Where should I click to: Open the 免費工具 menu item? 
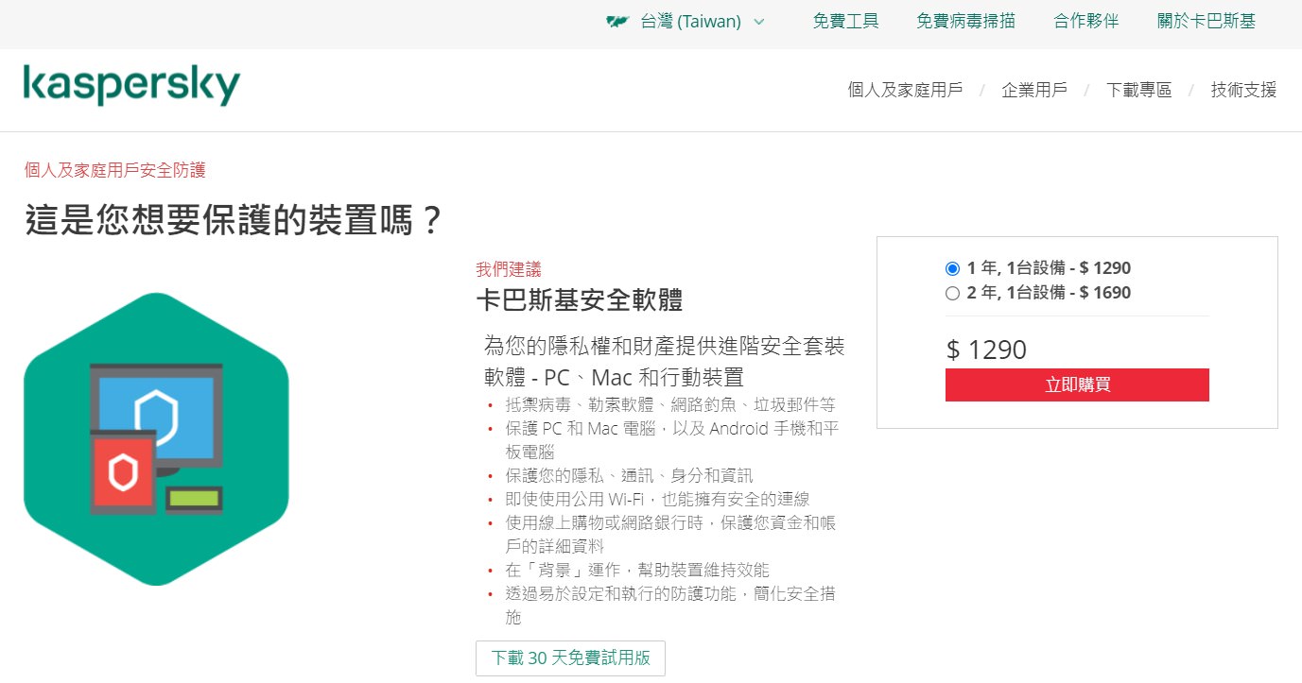[x=845, y=21]
